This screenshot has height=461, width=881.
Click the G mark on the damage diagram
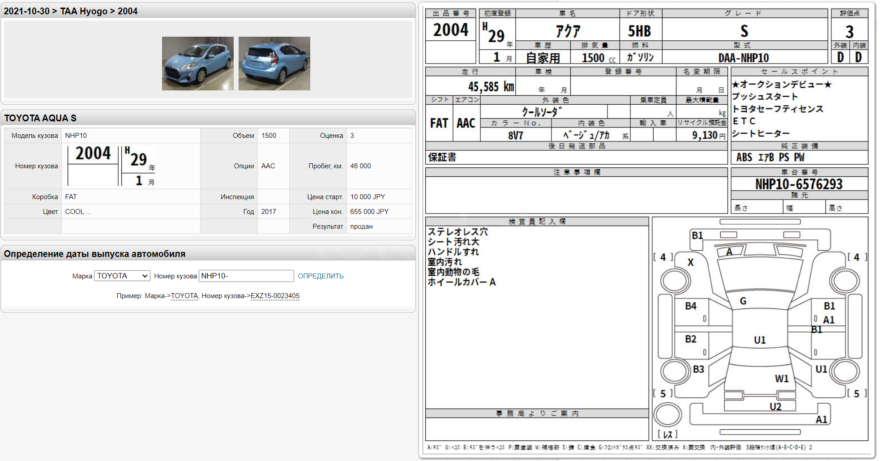[743, 301]
